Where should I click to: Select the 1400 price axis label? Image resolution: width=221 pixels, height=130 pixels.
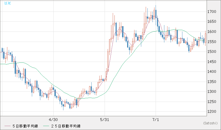[x=212, y=71]
